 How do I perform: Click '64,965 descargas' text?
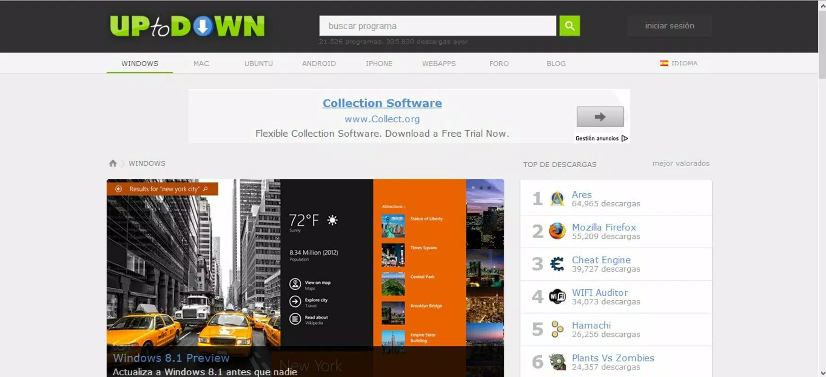point(606,204)
